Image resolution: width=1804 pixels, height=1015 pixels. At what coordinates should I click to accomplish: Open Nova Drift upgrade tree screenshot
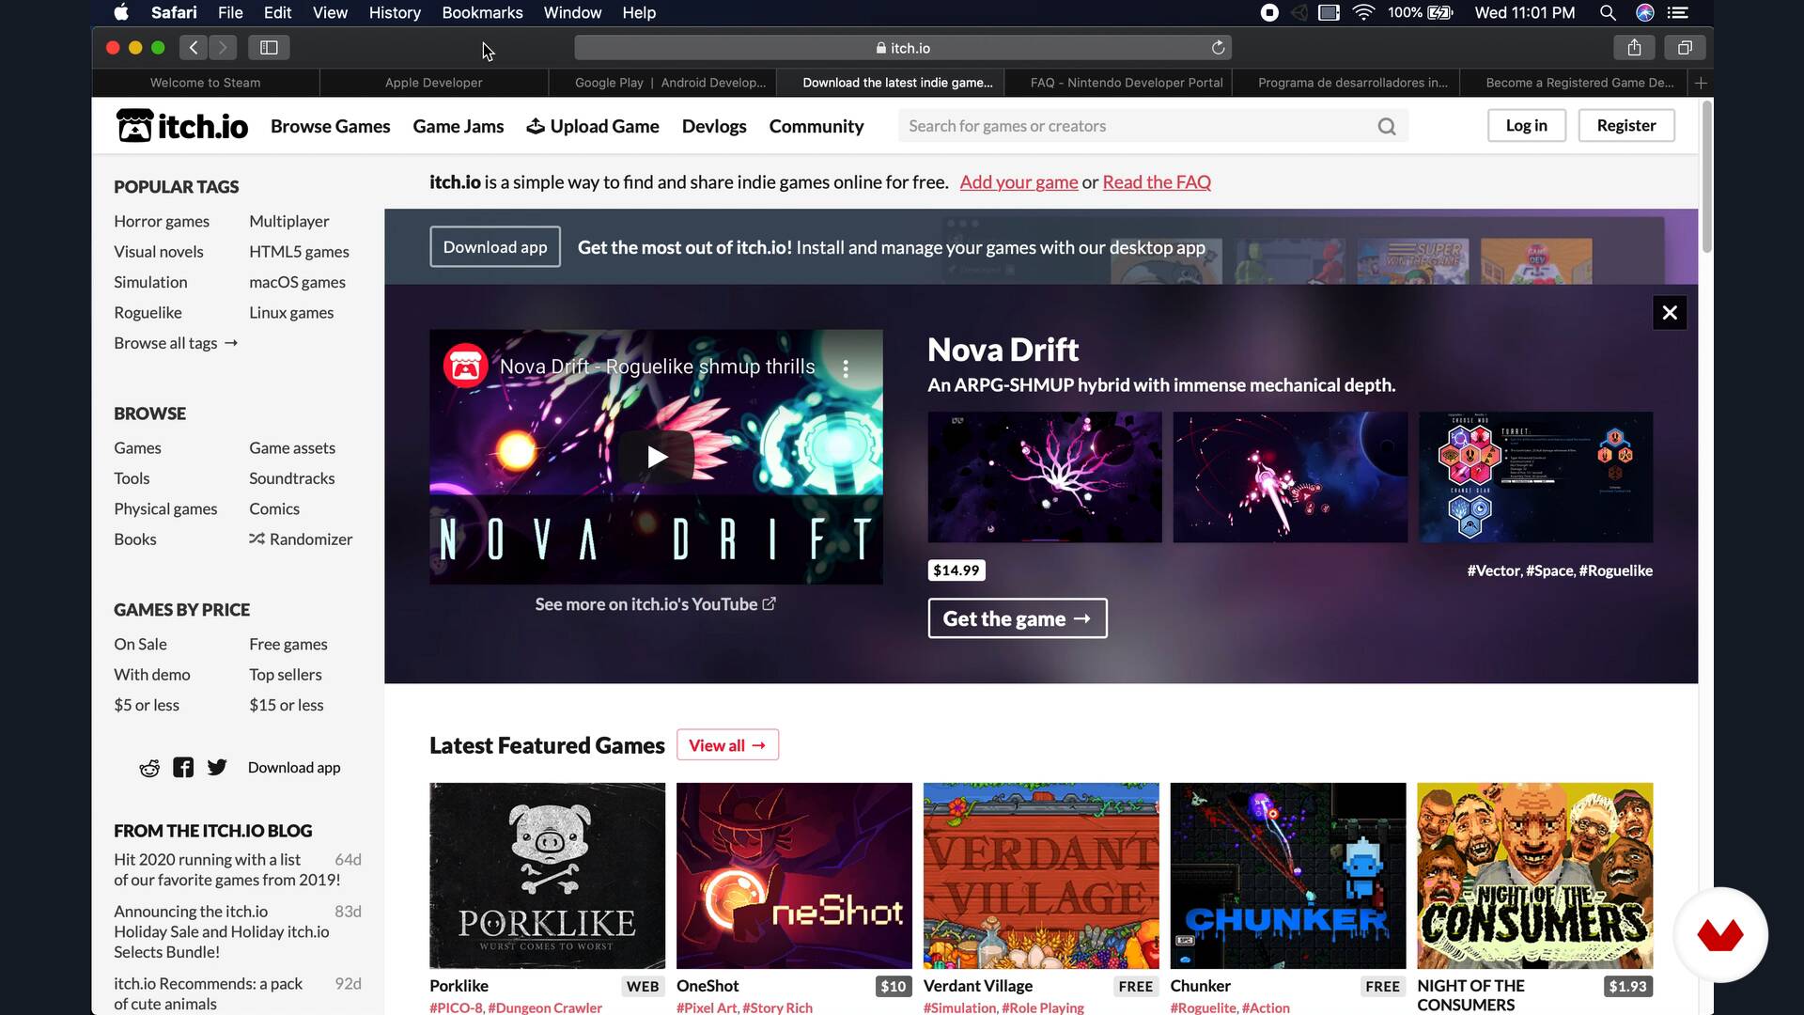(1535, 477)
